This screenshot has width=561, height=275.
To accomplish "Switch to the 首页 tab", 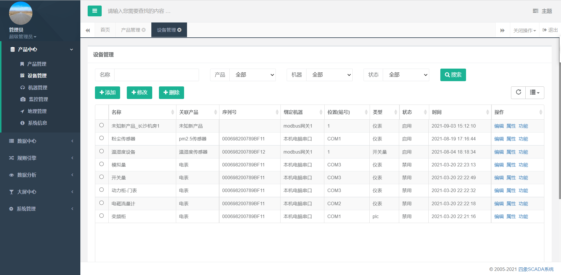I will tap(105, 30).
